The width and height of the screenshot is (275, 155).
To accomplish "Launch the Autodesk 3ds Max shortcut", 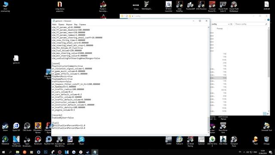I will tap(60, 141).
